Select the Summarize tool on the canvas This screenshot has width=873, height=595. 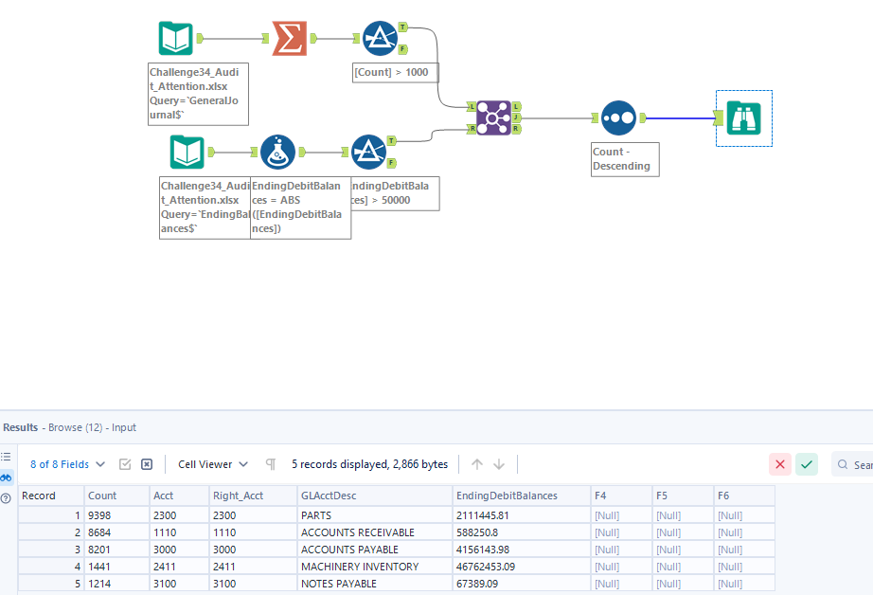point(289,39)
